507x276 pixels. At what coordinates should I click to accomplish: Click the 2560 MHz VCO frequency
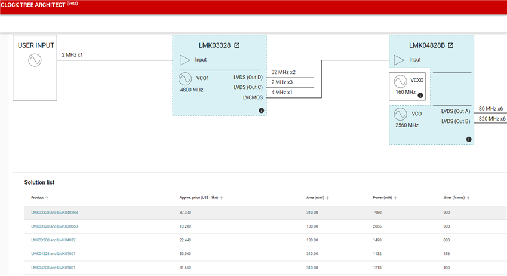pos(407,125)
